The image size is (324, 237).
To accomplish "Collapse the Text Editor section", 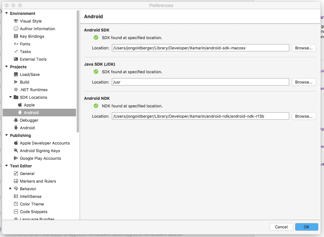I will point(6,166).
